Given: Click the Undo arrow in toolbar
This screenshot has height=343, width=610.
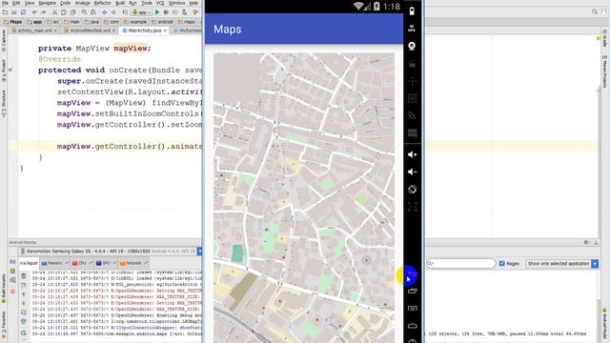Looking at the screenshot, I should click(34, 12).
